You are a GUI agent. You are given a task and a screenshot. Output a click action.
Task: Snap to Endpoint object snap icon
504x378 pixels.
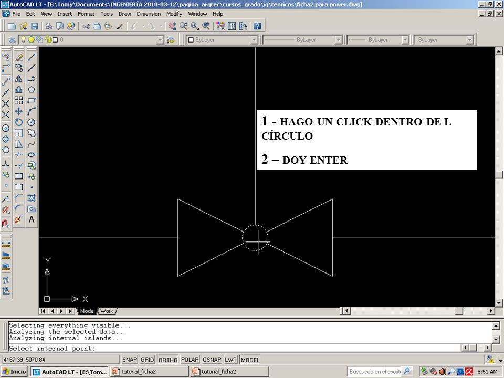point(6,82)
